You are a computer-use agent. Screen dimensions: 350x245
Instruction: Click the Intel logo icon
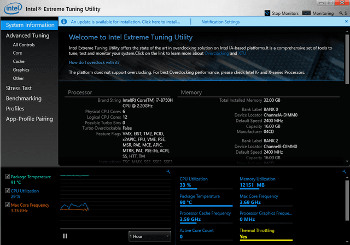click(13, 9)
